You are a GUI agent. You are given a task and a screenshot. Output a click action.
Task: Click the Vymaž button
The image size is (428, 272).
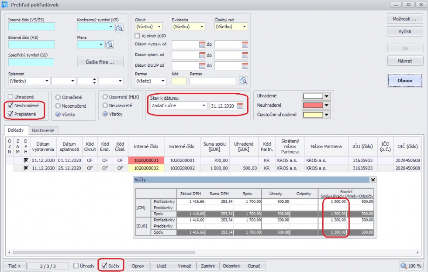(x=184, y=266)
